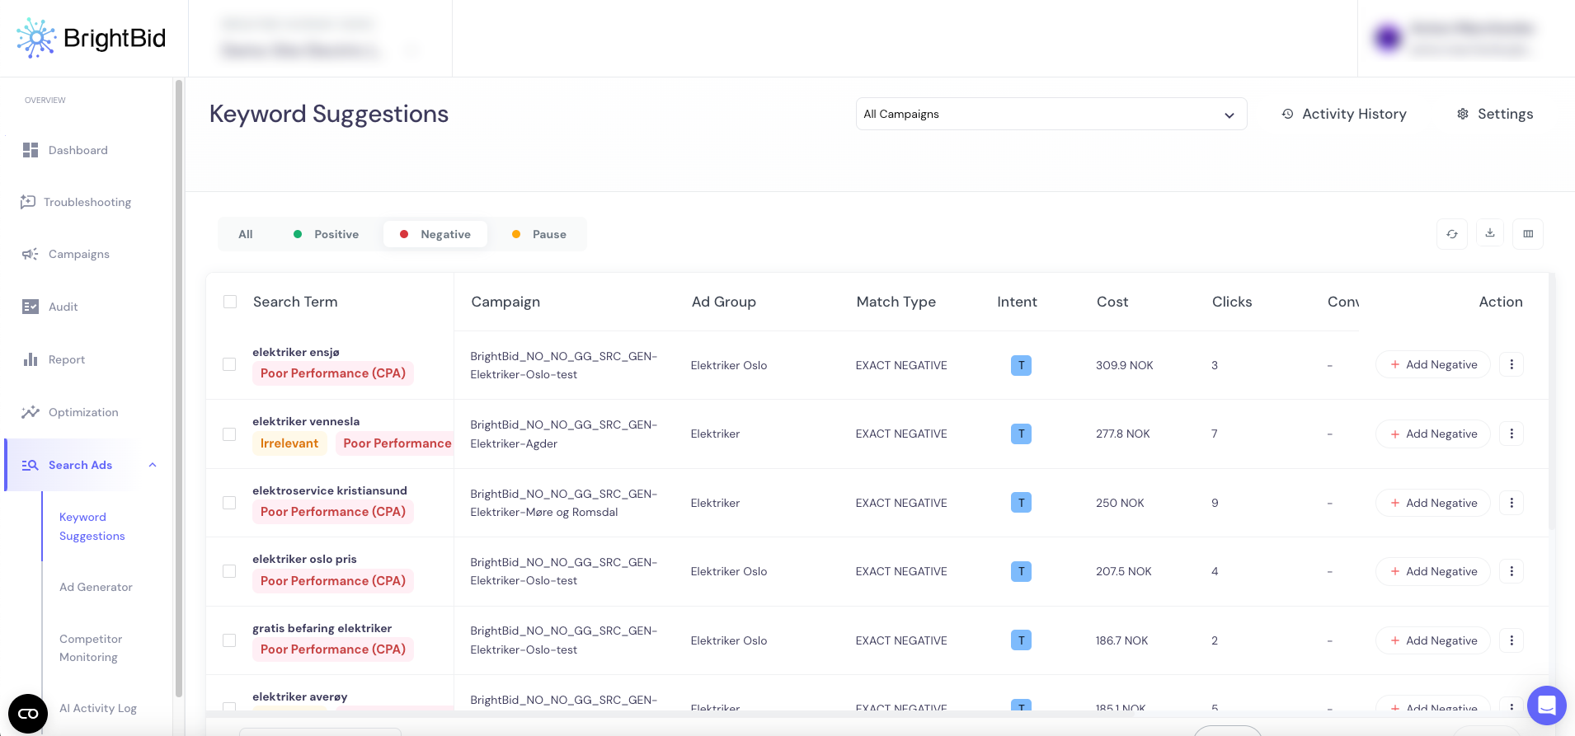Click intent T badge for elektriker vennesla

[1021, 434]
